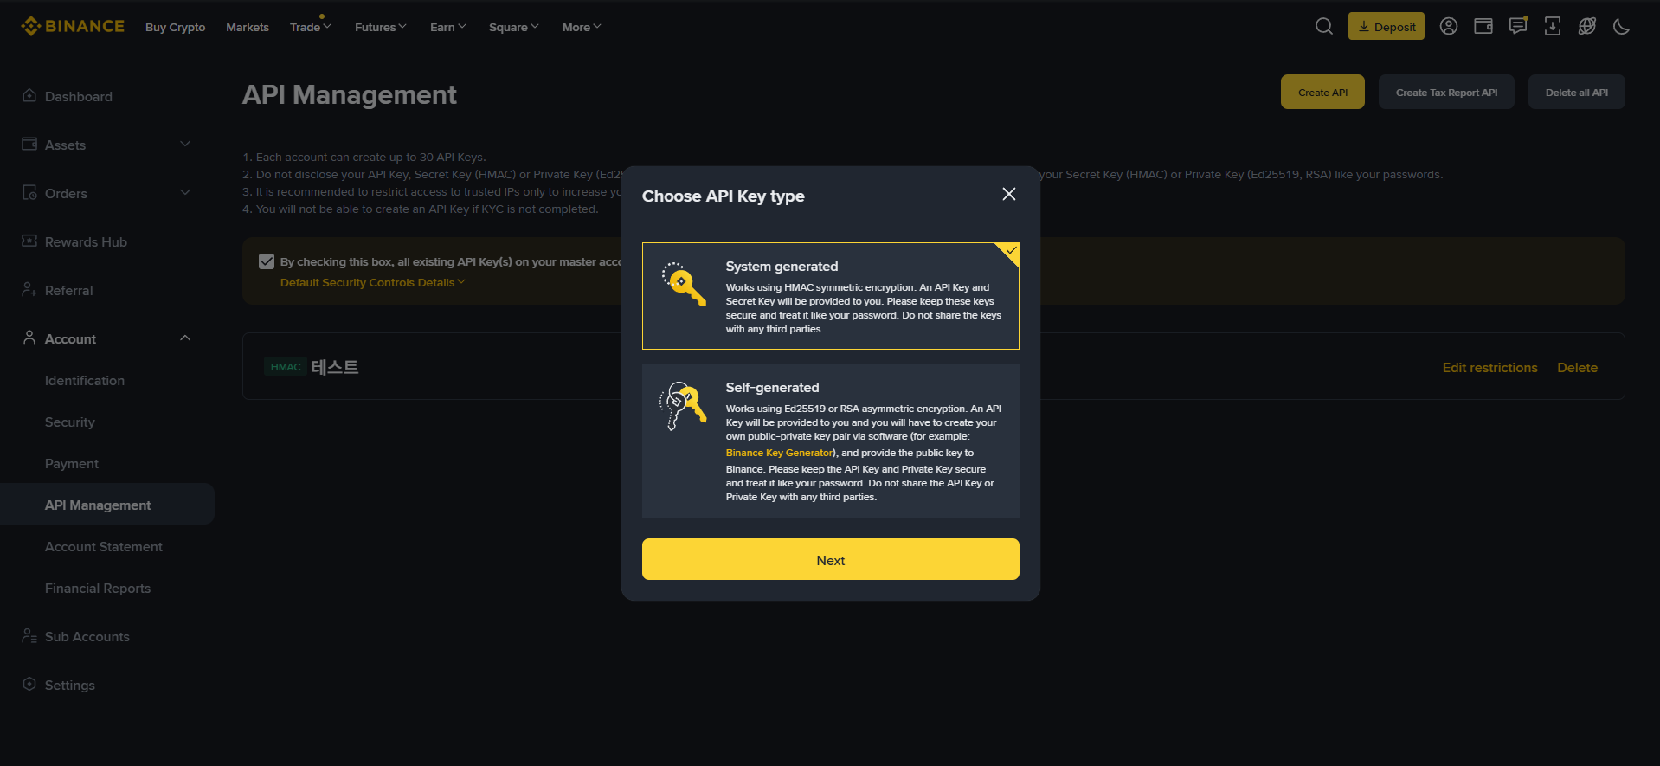Open Identification in the sidebar

pyautogui.click(x=85, y=380)
